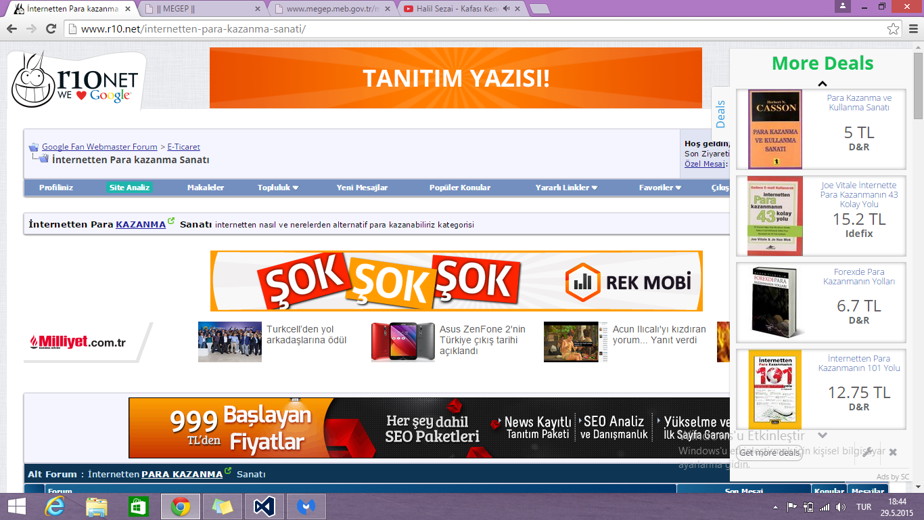
Task: Switch to the megep.meb.gov.tr tab
Action: 331,9
